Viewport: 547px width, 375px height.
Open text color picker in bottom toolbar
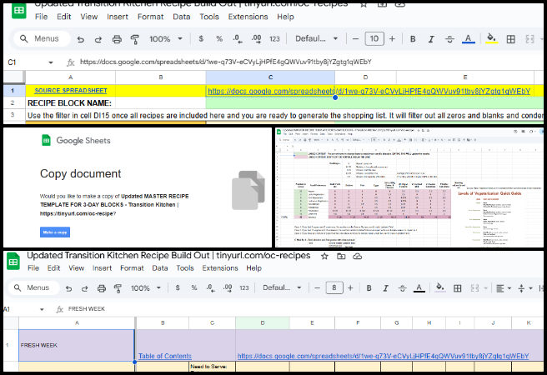419,287
